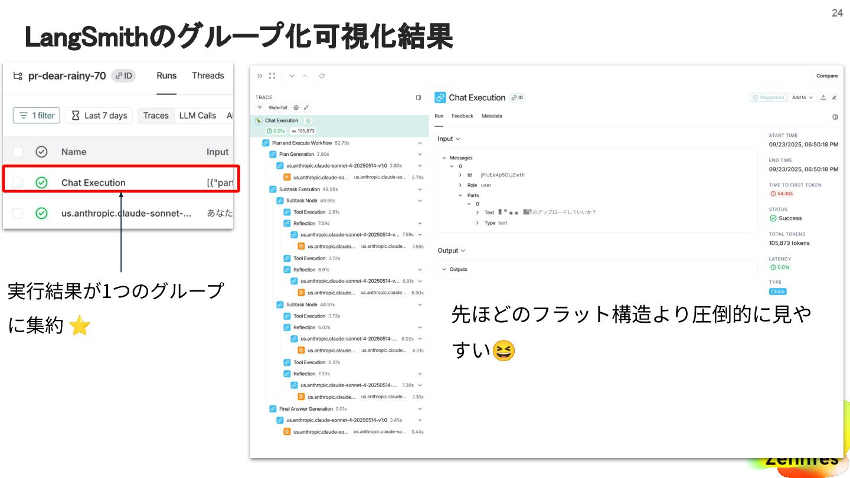Viewport: 850px width, 478px height.
Task: Collapse the Output section header
Action: tap(452, 250)
